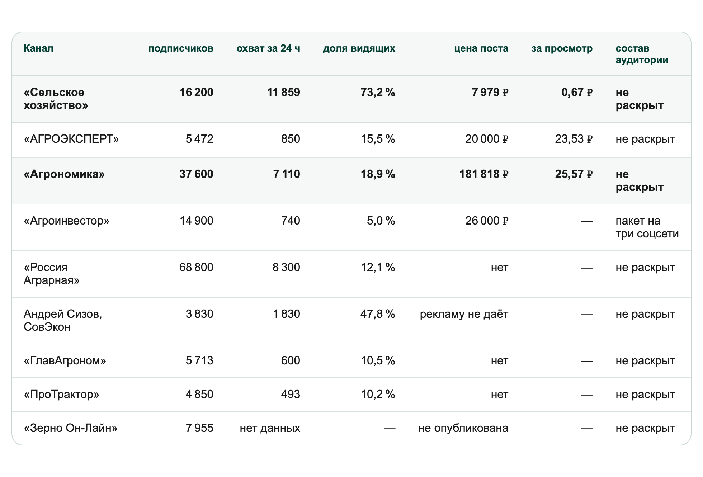
Task: Select «не раскрыт» in the «Агрономика» row
Action: click(x=640, y=180)
